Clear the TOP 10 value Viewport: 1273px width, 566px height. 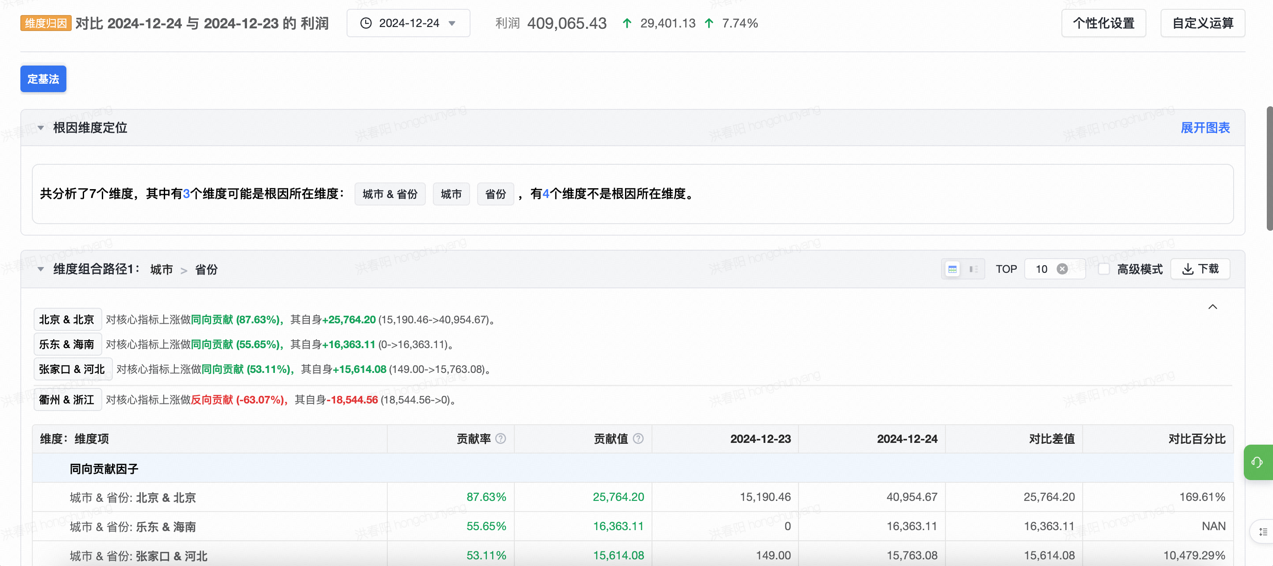pyautogui.click(x=1062, y=269)
